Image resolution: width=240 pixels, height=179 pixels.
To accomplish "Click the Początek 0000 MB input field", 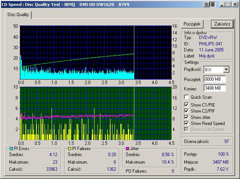I will [x=214, y=79].
